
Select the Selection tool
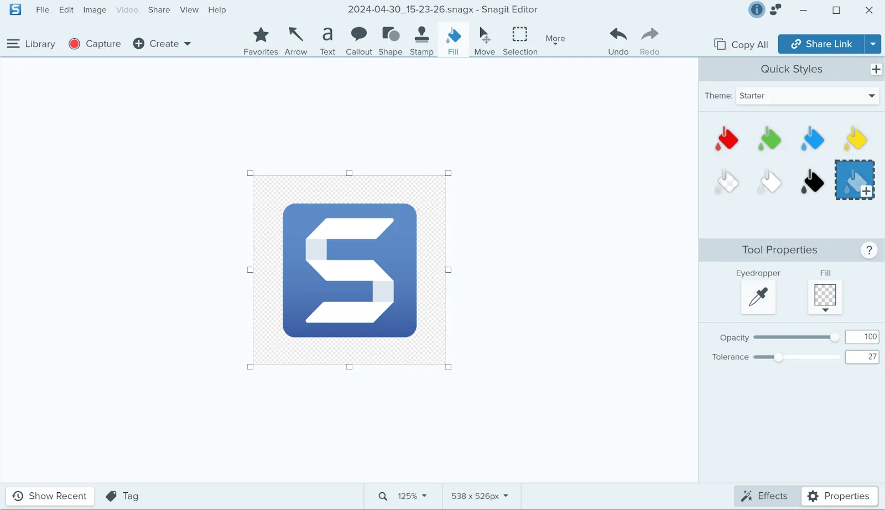(x=520, y=40)
